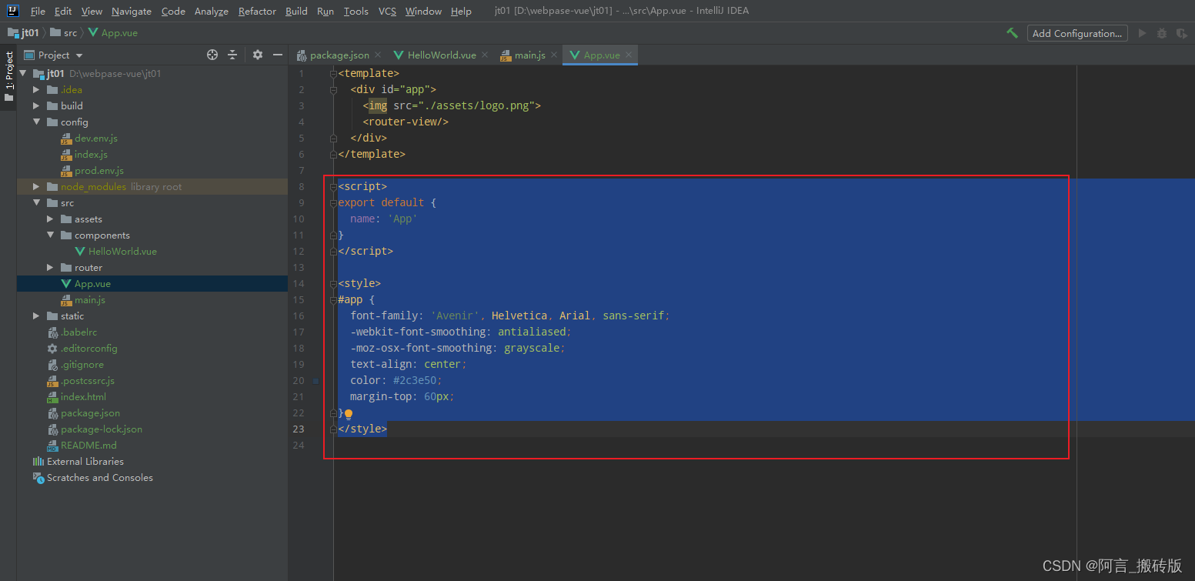The height and width of the screenshot is (581, 1195).
Task: Click the Run triangle icon in toolbar
Action: (x=1142, y=33)
